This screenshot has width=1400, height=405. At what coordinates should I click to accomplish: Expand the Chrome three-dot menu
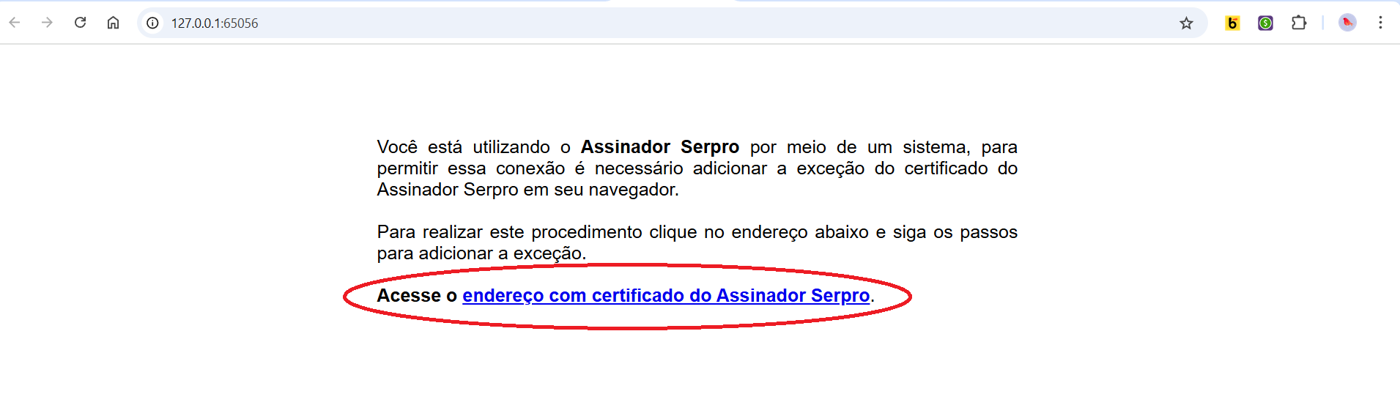(x=1380, y=23)
